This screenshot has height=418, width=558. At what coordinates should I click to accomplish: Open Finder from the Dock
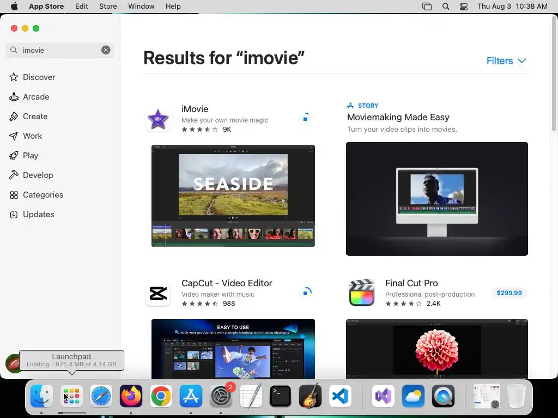click(41, 396)
